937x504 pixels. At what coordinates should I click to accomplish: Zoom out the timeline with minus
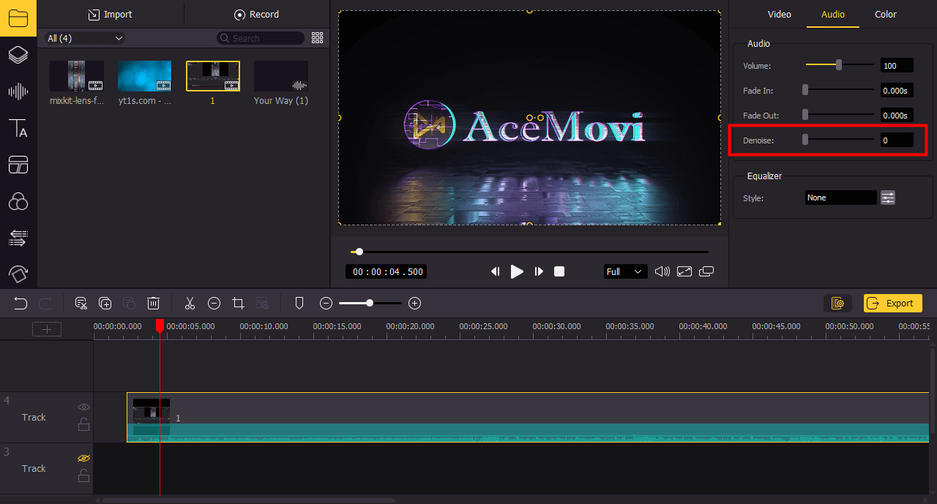tap(326, 303)
